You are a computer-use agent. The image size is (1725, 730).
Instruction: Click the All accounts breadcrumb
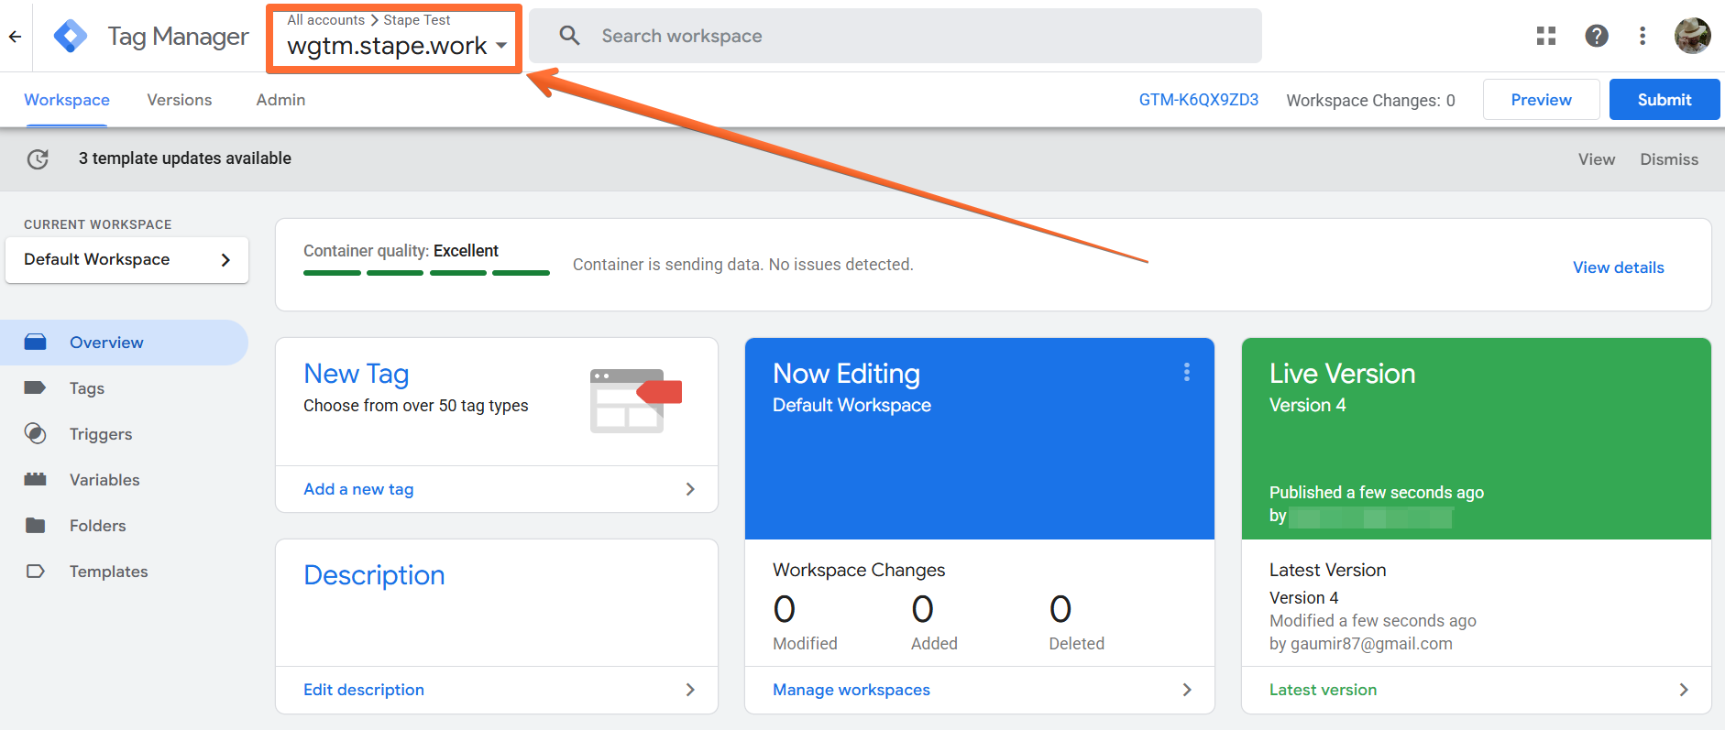[325, 20]
